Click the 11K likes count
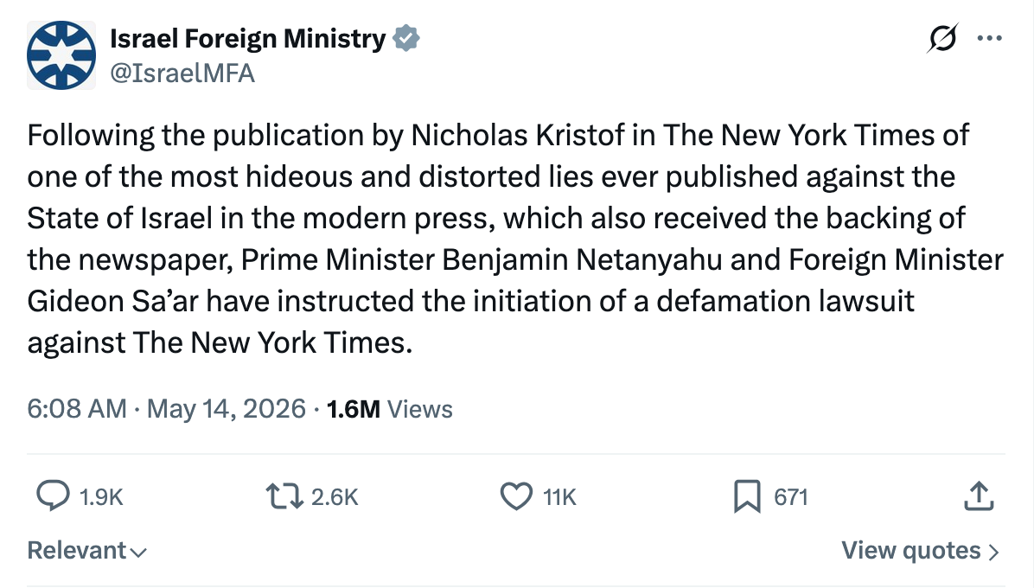This screenshot has width=1034, height=588. 560,497
